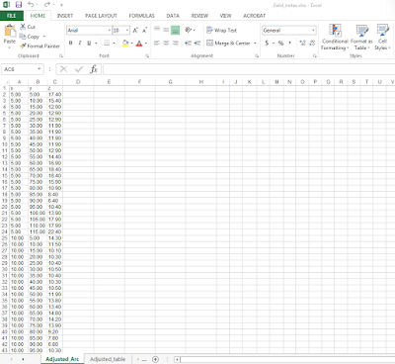Align text right
The height and width of the screenshot is (364, 395).
tap(176, 43)
